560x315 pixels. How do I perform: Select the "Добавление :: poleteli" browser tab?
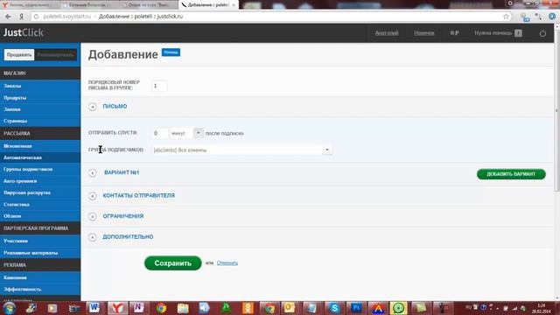[x=208, y=5]
